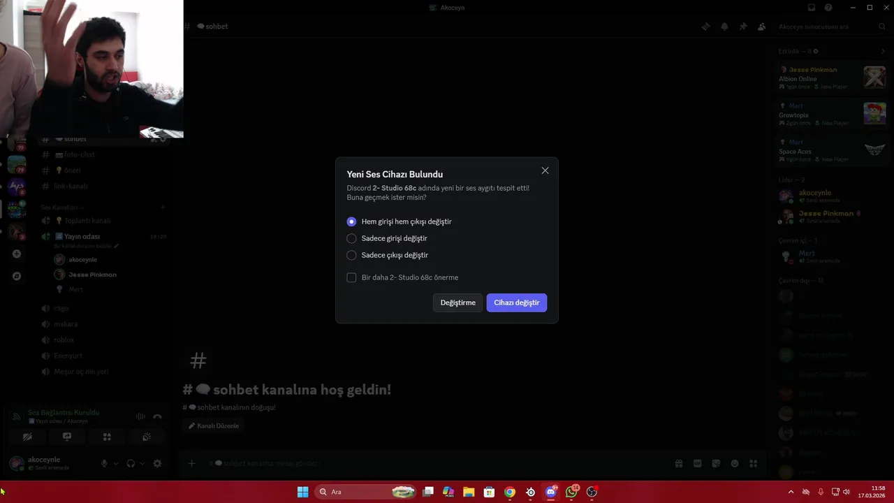Open user settings gear icon
Screen dimensions: 894x503
(x=157, y=463)
